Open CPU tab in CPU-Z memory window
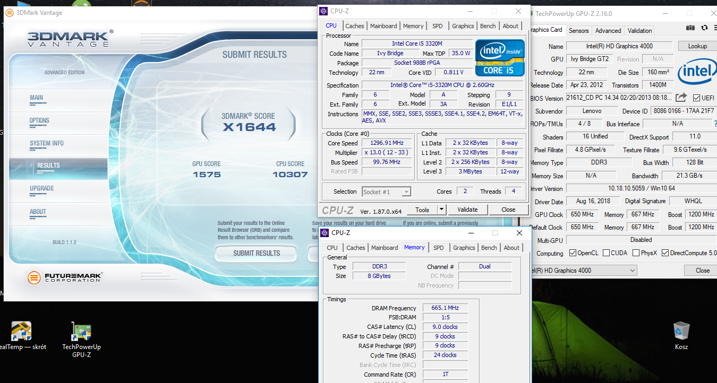 click(x=332, y=248)
